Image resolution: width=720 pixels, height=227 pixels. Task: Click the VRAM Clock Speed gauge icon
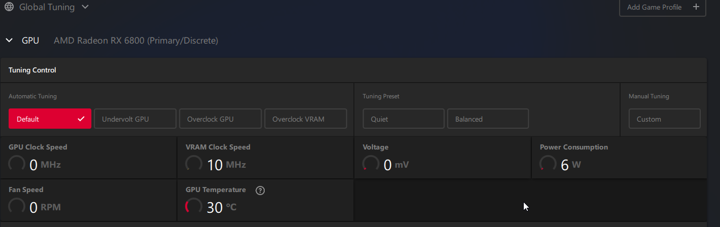[194, 164]
